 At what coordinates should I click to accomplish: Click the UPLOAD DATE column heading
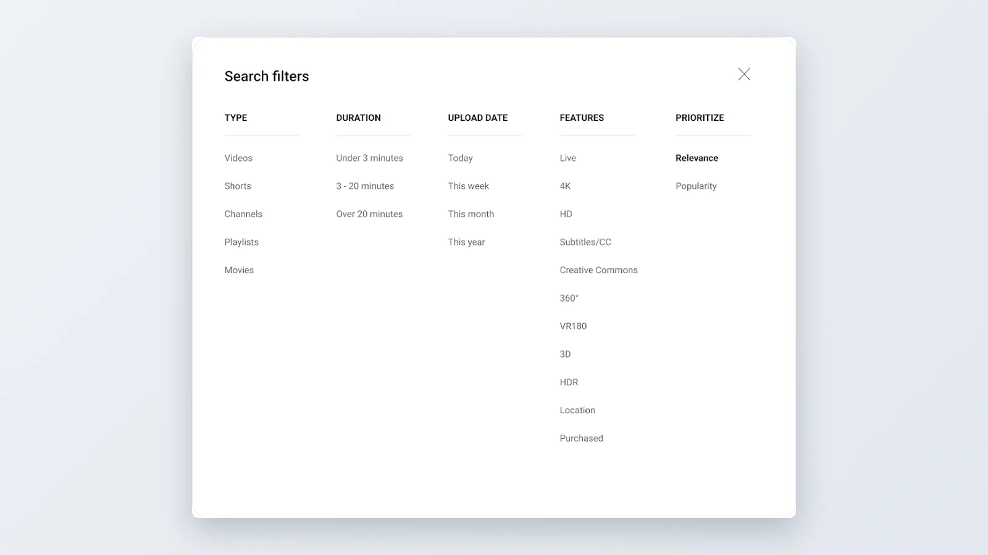click(x=477, y=118)
